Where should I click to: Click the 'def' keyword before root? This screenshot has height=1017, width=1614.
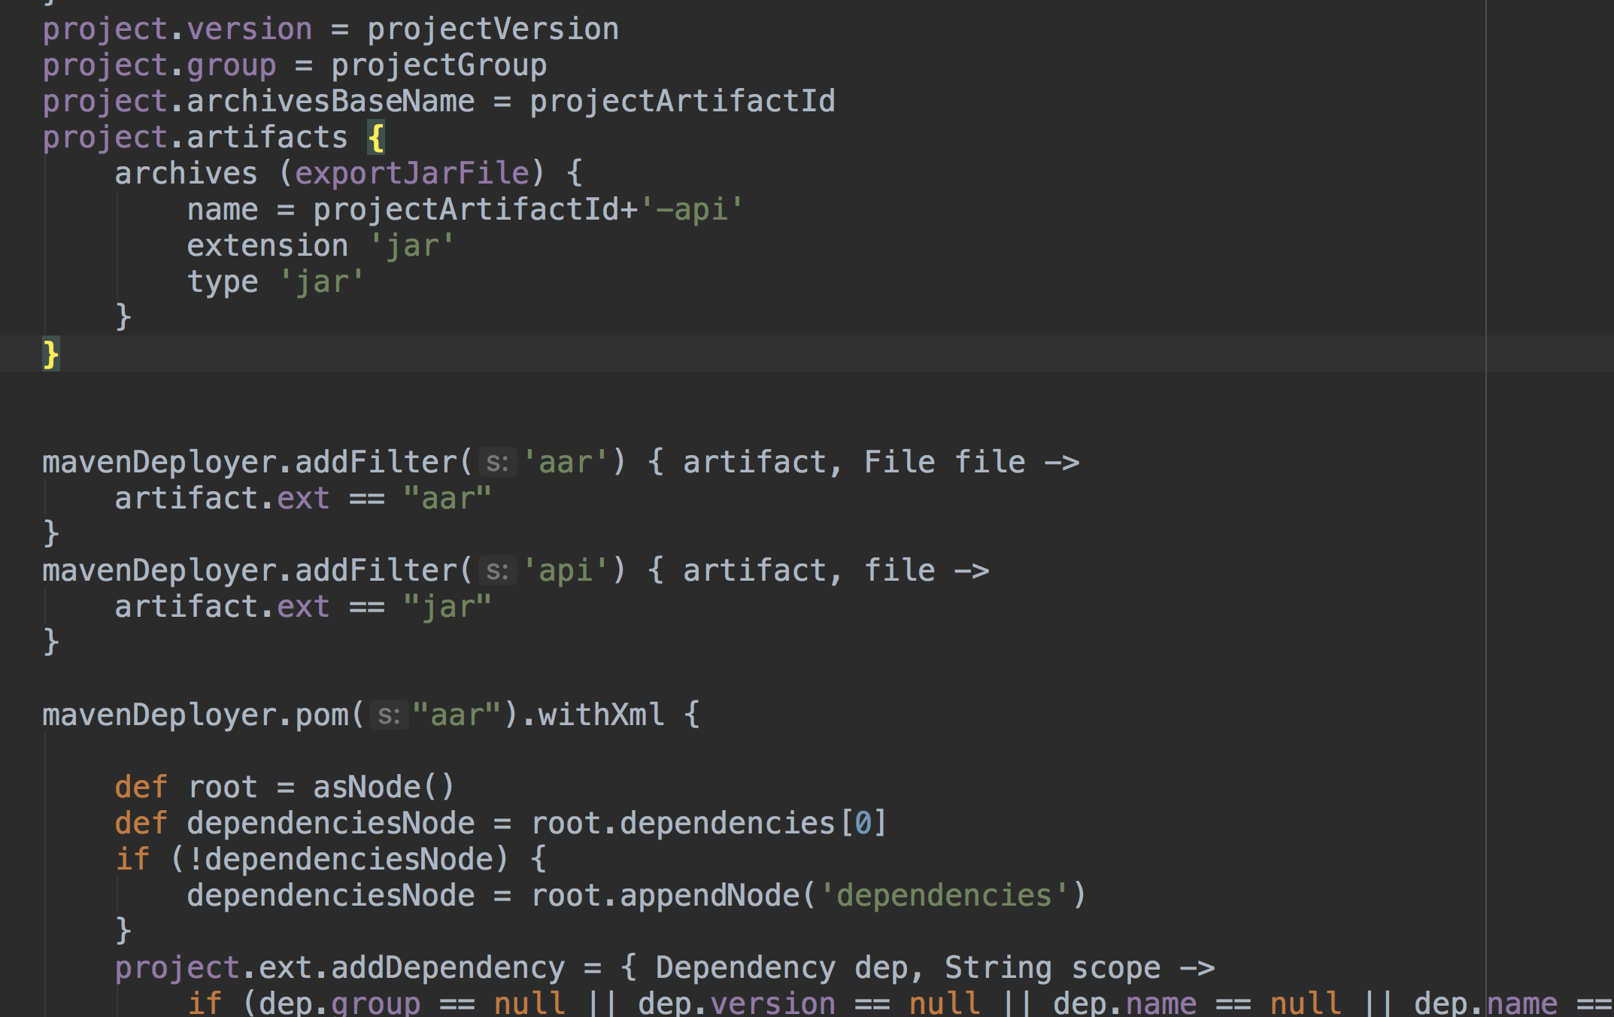[141, 788]
